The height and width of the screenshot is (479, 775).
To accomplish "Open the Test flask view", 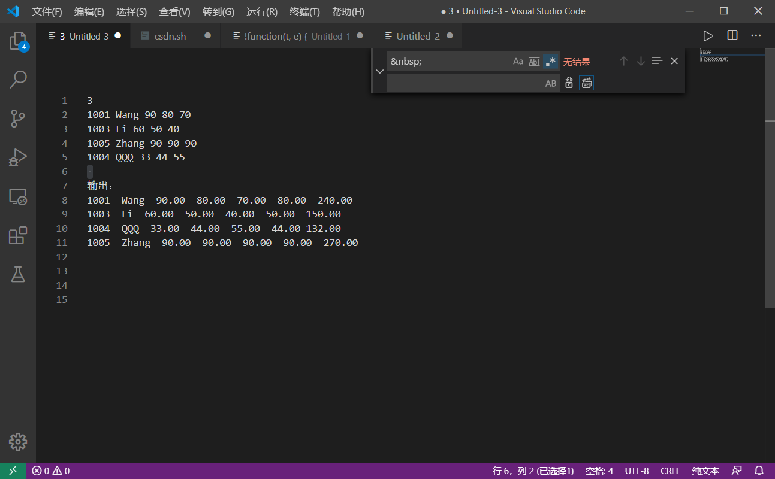I will tap(18, 274).
